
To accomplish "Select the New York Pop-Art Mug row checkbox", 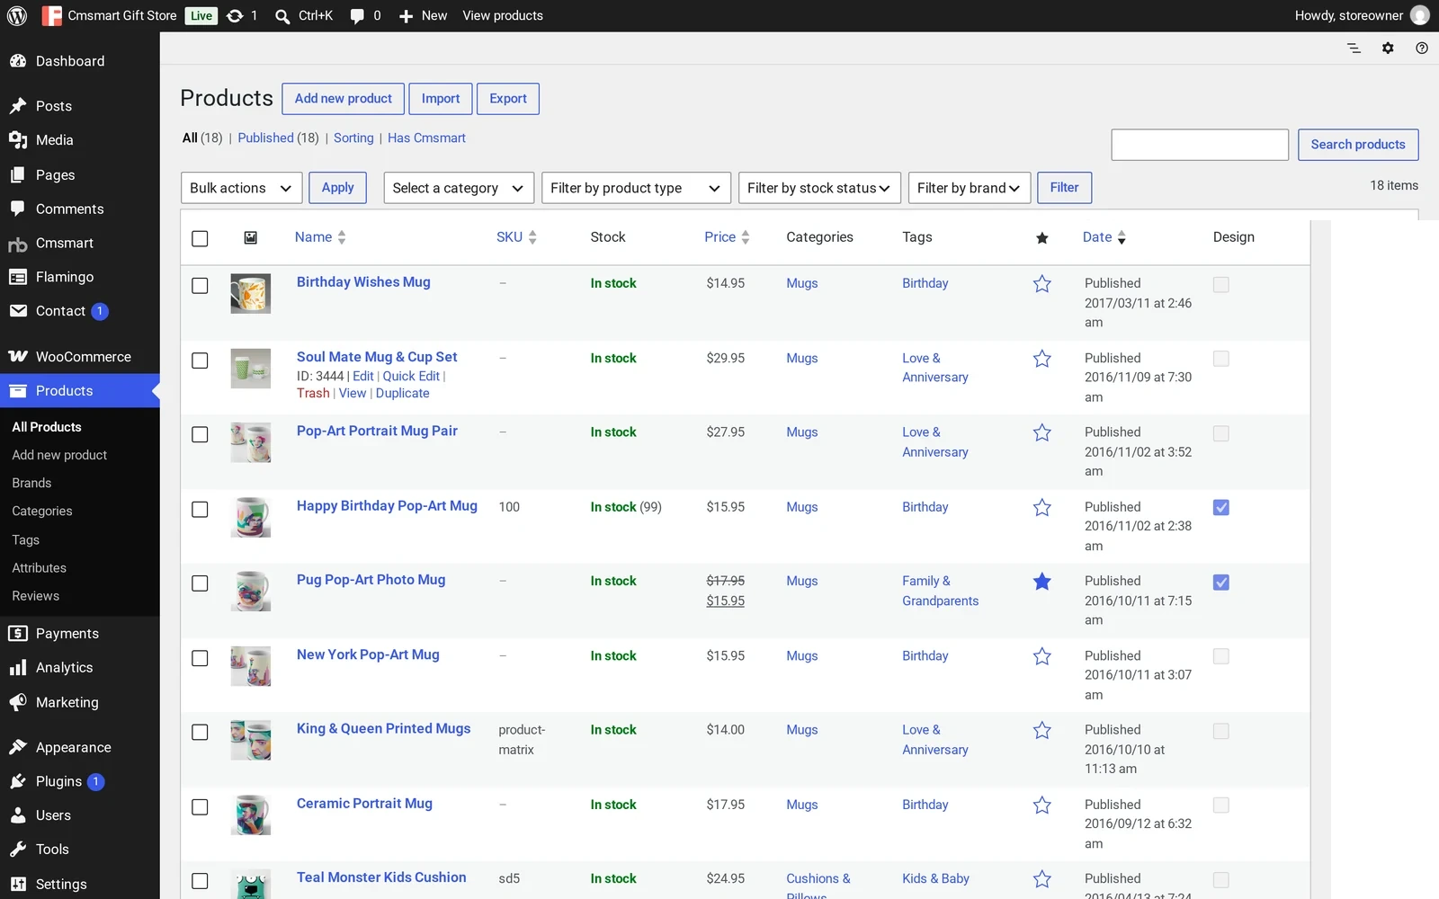I will coord(200,658).
